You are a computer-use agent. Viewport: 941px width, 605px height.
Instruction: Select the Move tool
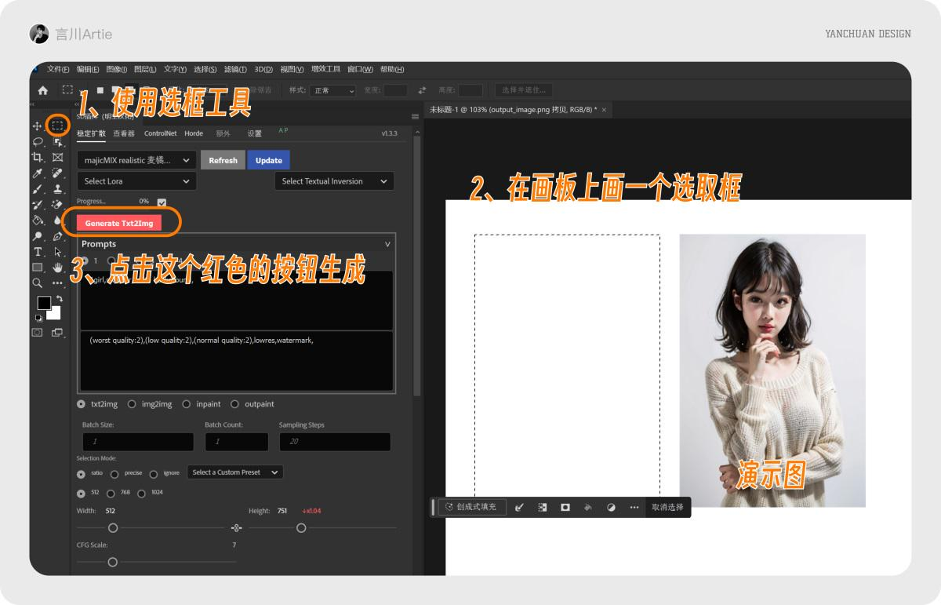pyautogui.click(x=37, y=125)
